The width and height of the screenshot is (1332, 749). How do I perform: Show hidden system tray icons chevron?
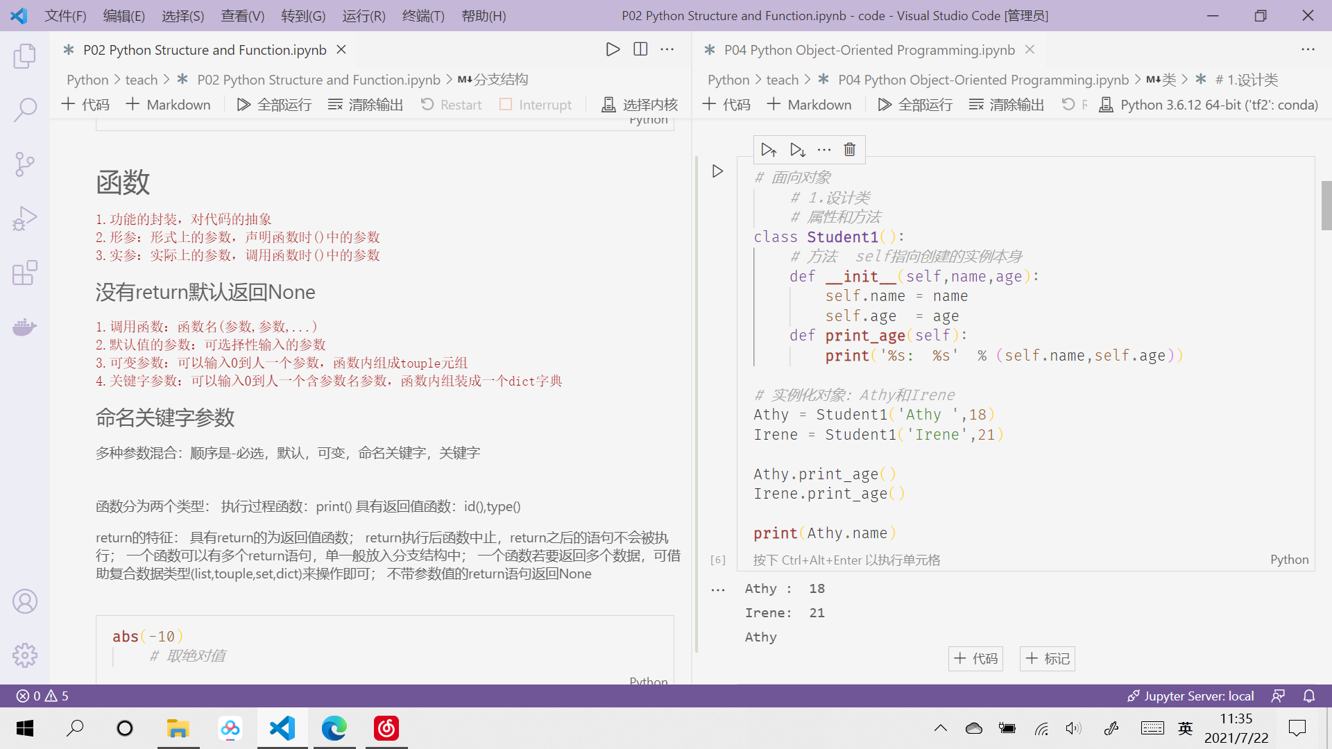tap(940, 728)
